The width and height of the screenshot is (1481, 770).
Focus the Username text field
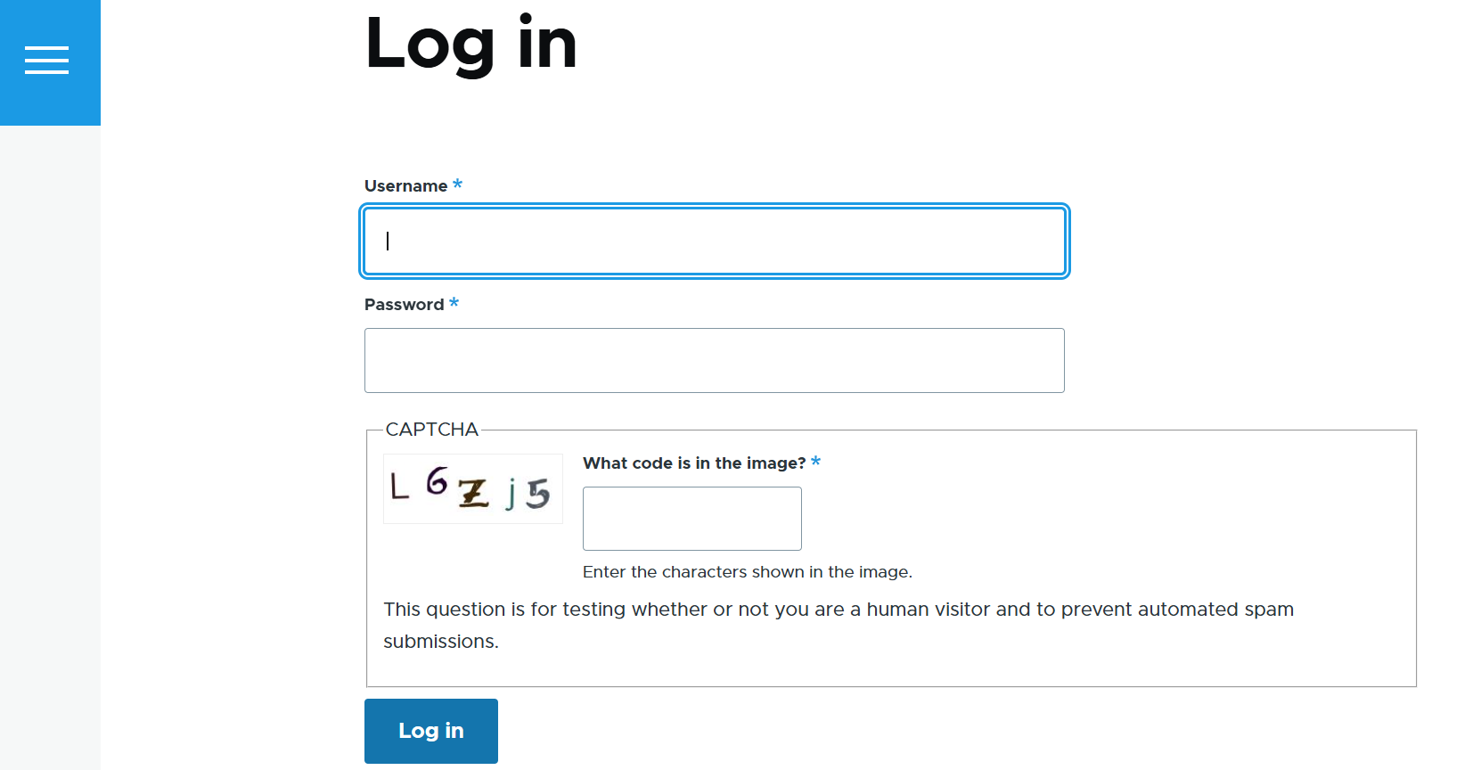[714, 242]
